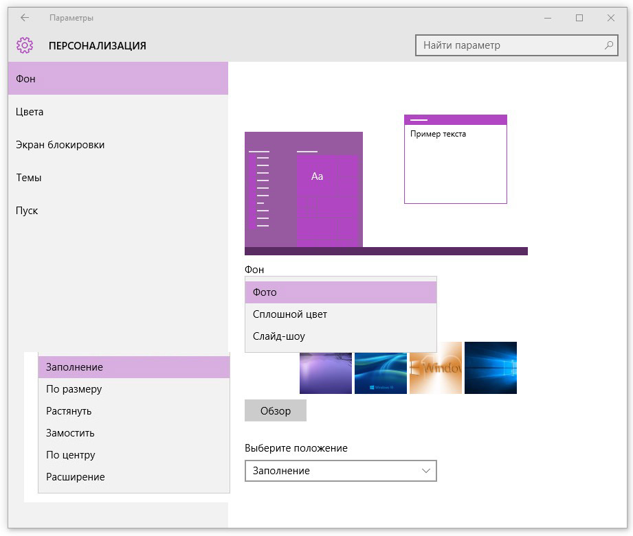Select the orange Windows wallpaper thumbnail
Screen dimensions: 633x536
coord(435,369)
